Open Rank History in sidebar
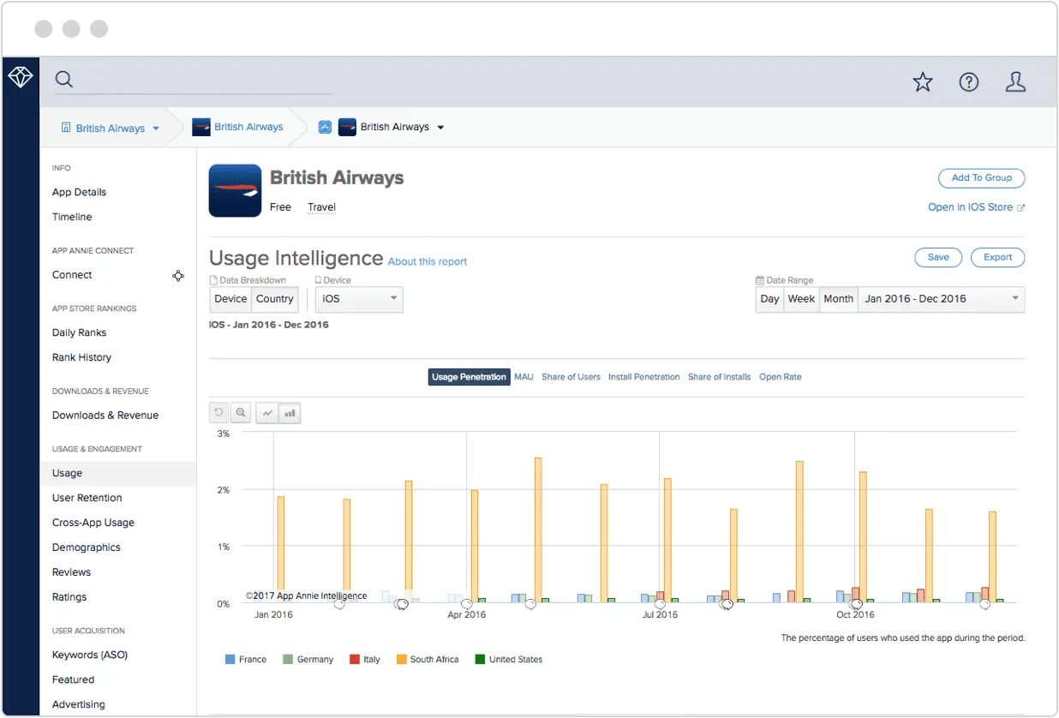 click(82, 358)
